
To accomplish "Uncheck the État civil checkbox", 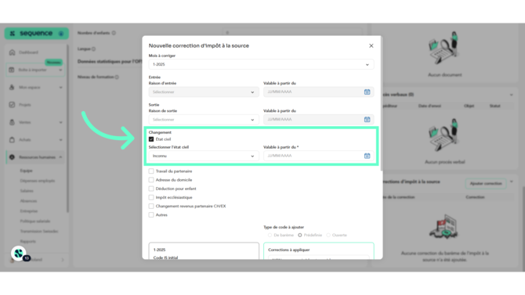I will coord(151,139).
